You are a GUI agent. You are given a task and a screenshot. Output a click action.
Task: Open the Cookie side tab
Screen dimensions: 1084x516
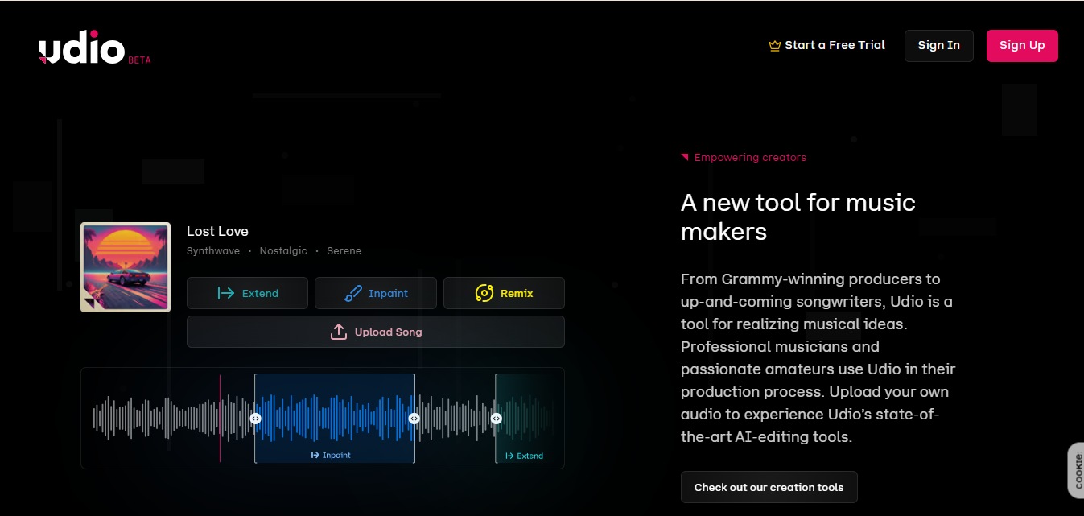[1076, 470]
